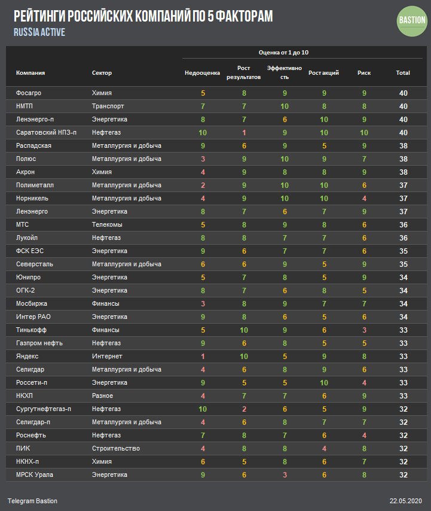
Task: Click Total value 35 in Северсталь row
Action: [x=404, y=264]
